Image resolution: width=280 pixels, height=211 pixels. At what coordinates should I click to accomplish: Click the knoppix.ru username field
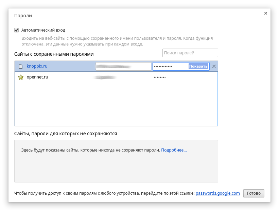tap(122, 66)
